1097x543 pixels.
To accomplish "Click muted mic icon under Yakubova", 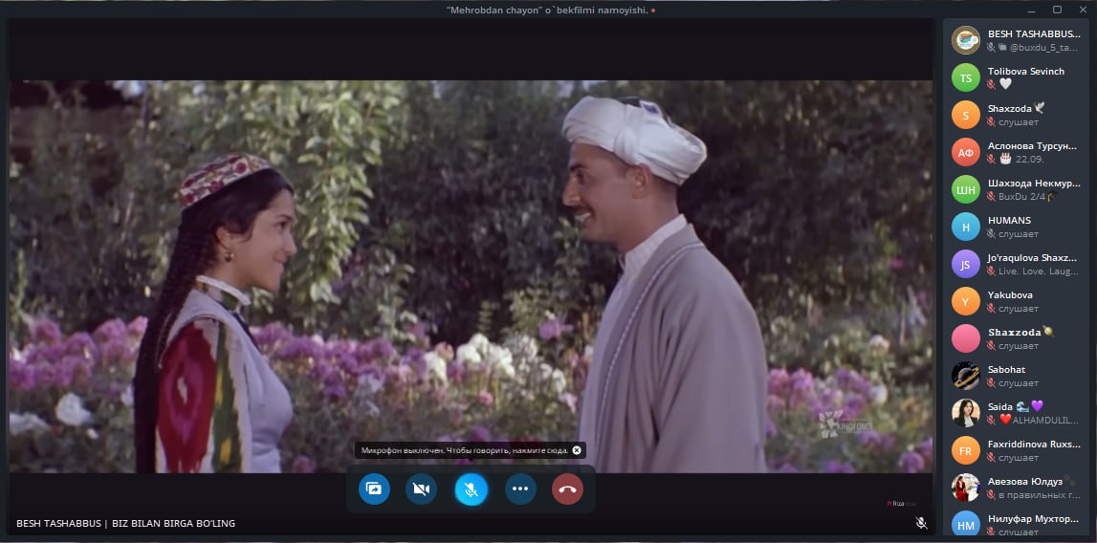I will [991, 308].
